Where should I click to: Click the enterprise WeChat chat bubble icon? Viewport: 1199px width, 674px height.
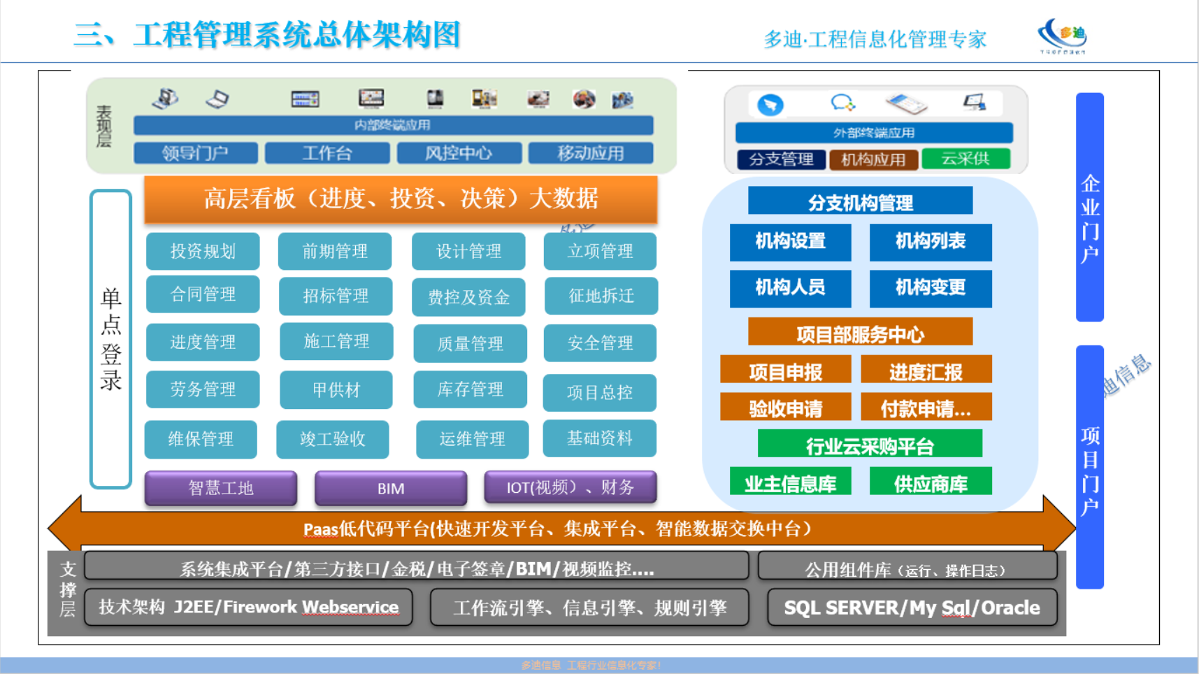(x=842, y=103)
